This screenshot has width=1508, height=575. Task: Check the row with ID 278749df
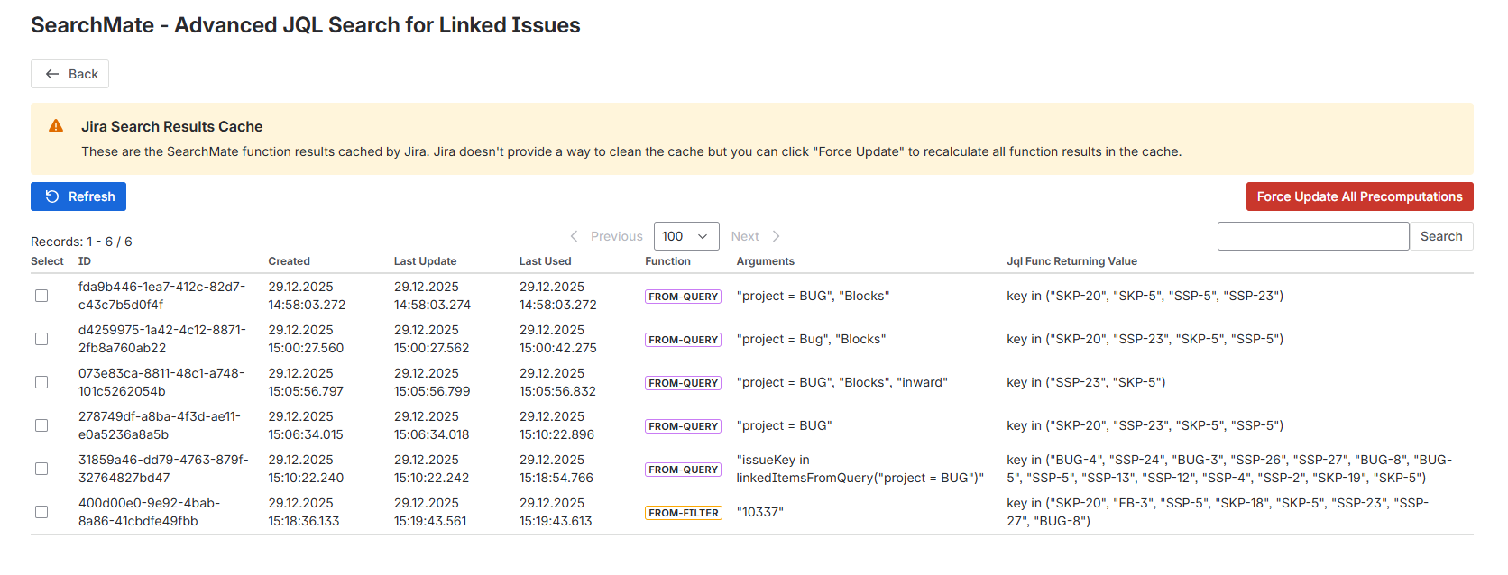click(41, 425)
